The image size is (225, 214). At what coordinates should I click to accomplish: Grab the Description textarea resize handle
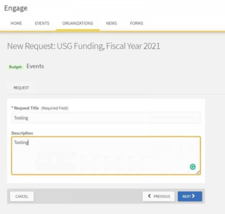tap(198, 172)
